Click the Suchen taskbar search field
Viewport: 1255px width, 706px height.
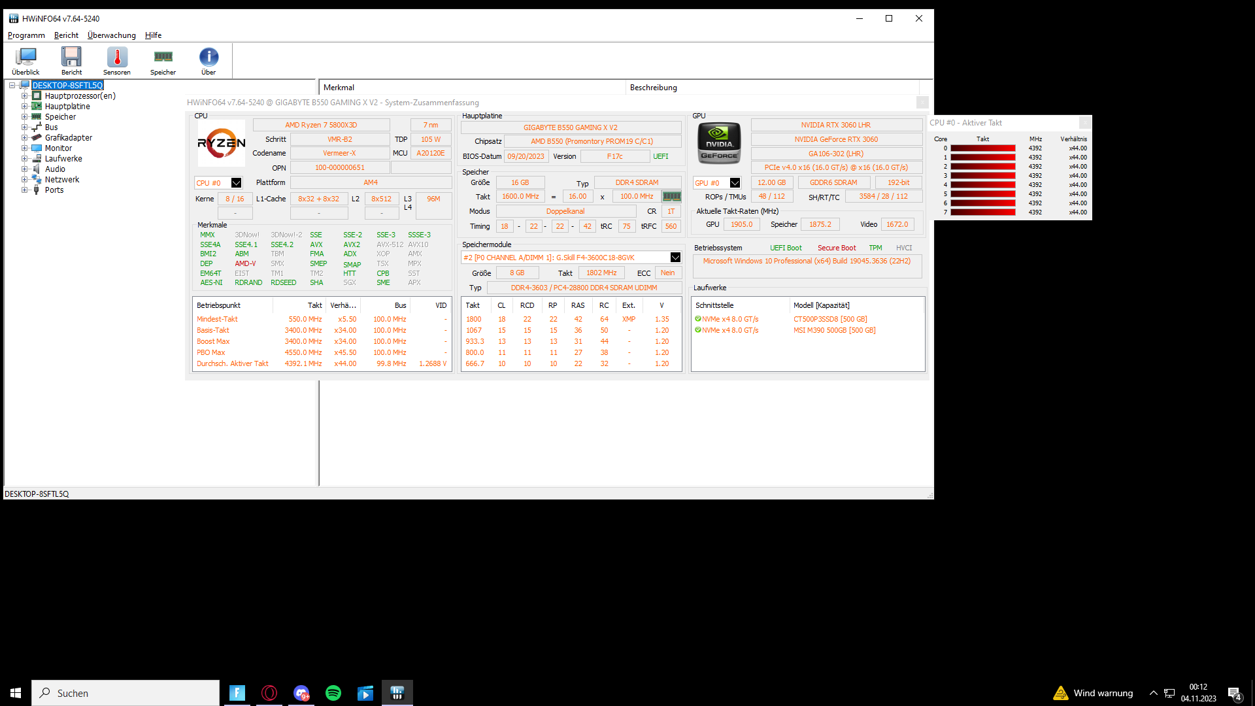pos(125,693)
